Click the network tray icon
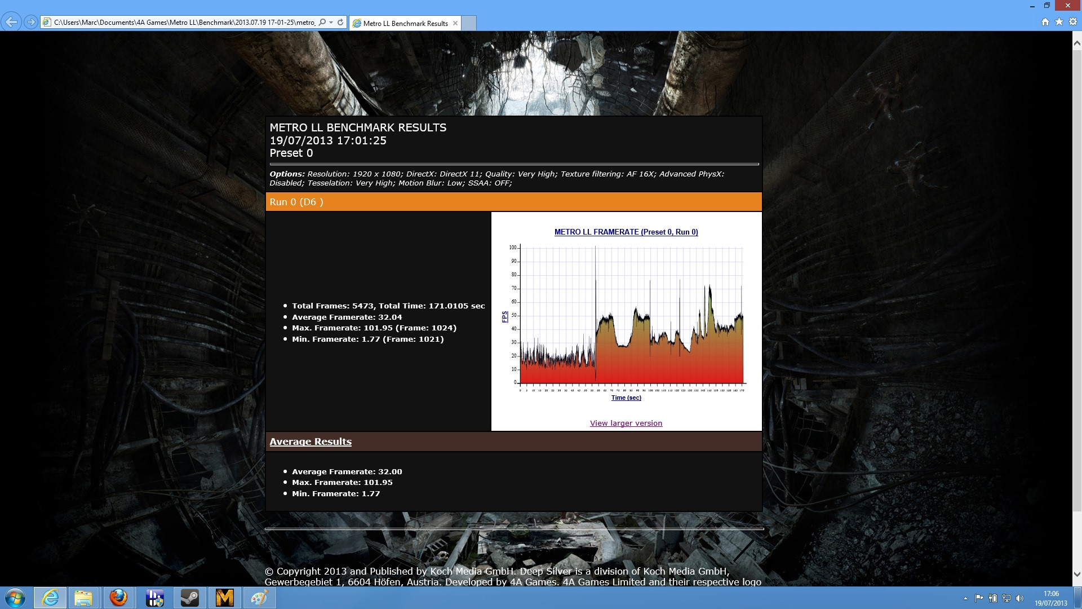Screen dimensions: 1082x609 point(1006,598)
